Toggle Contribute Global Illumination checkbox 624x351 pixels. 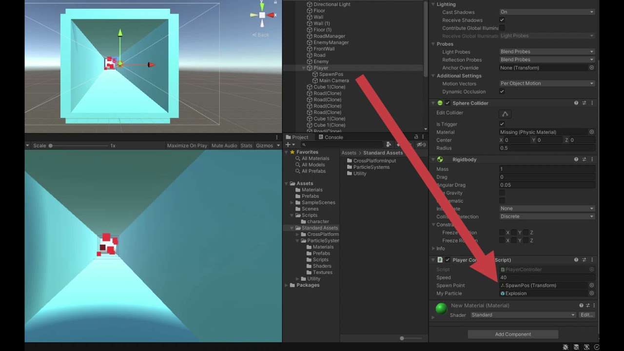point(502,28)
